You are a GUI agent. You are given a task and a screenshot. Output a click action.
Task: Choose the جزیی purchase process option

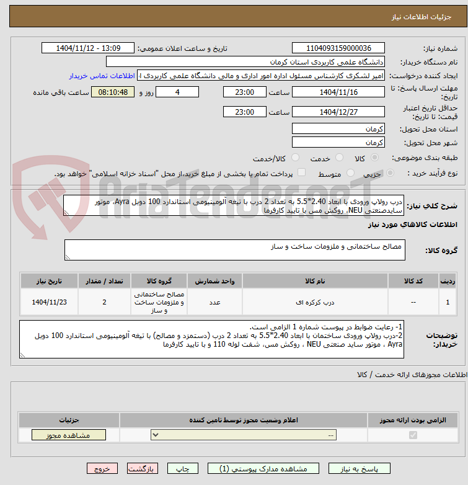[390, 173]
